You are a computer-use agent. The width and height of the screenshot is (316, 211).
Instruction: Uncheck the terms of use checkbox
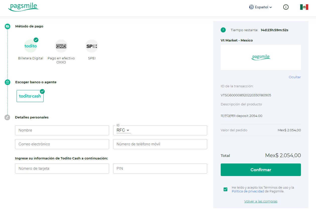click(x=225, y=189)
